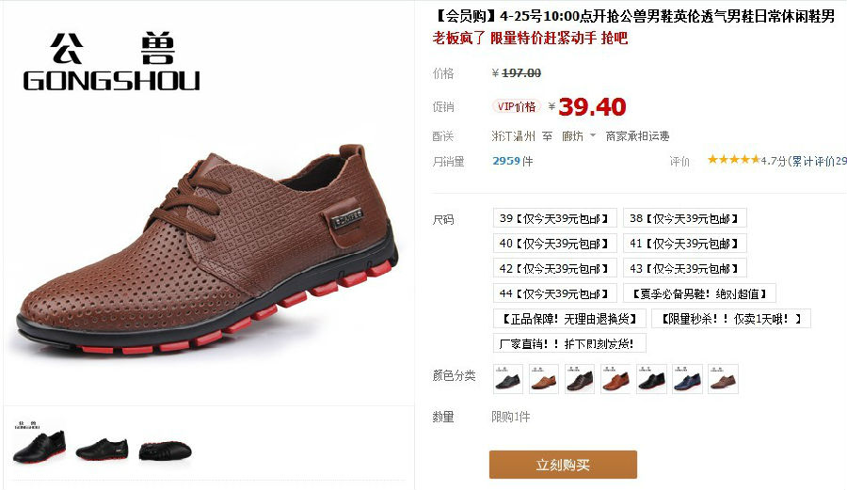View the second black shoe side thumbnail
Image resolution: width=847 pixels, height=490 pixels.
point(102,448)
